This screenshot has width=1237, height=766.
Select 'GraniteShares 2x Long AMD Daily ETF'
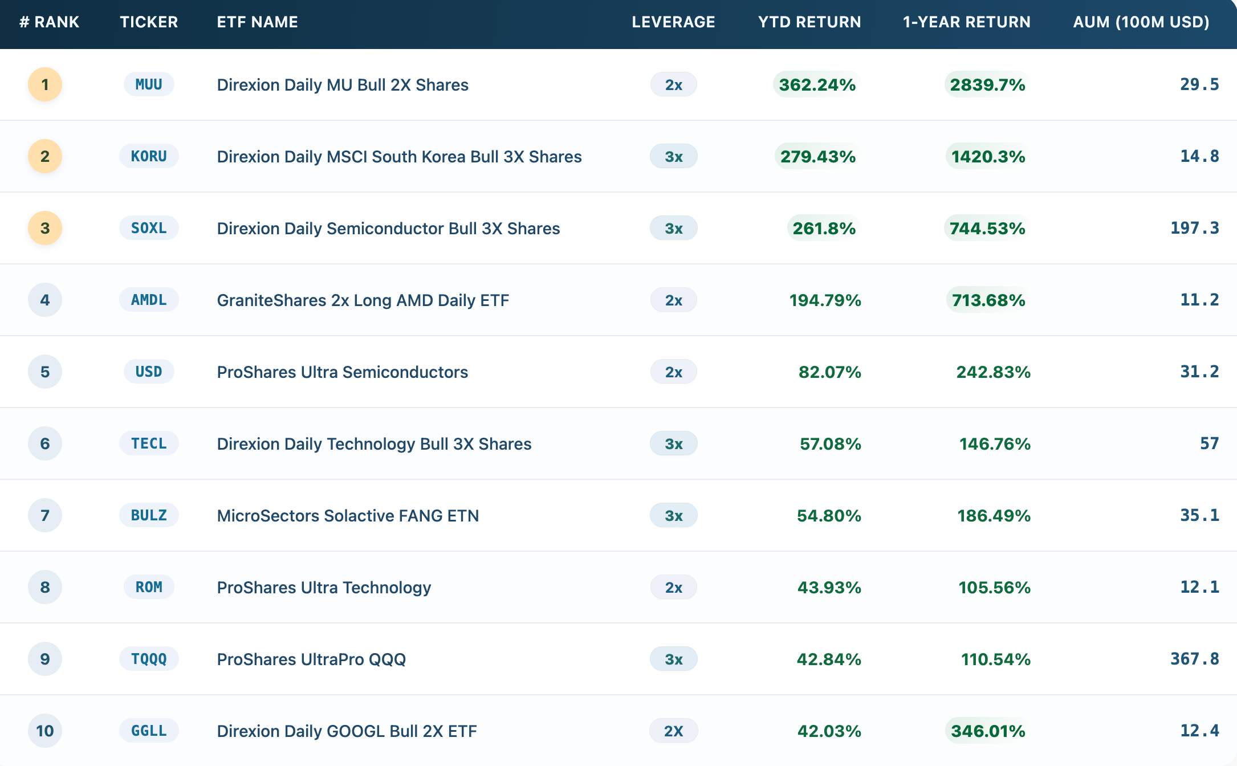point(363,300)
